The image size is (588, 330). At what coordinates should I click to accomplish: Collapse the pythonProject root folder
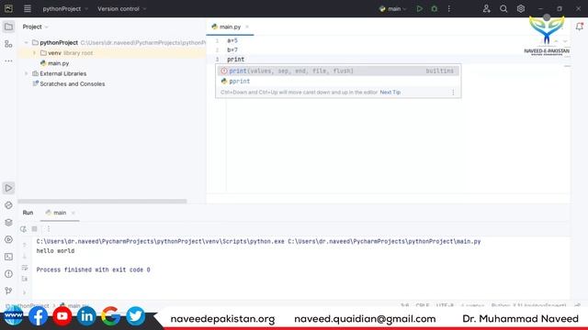pos(26,43)
